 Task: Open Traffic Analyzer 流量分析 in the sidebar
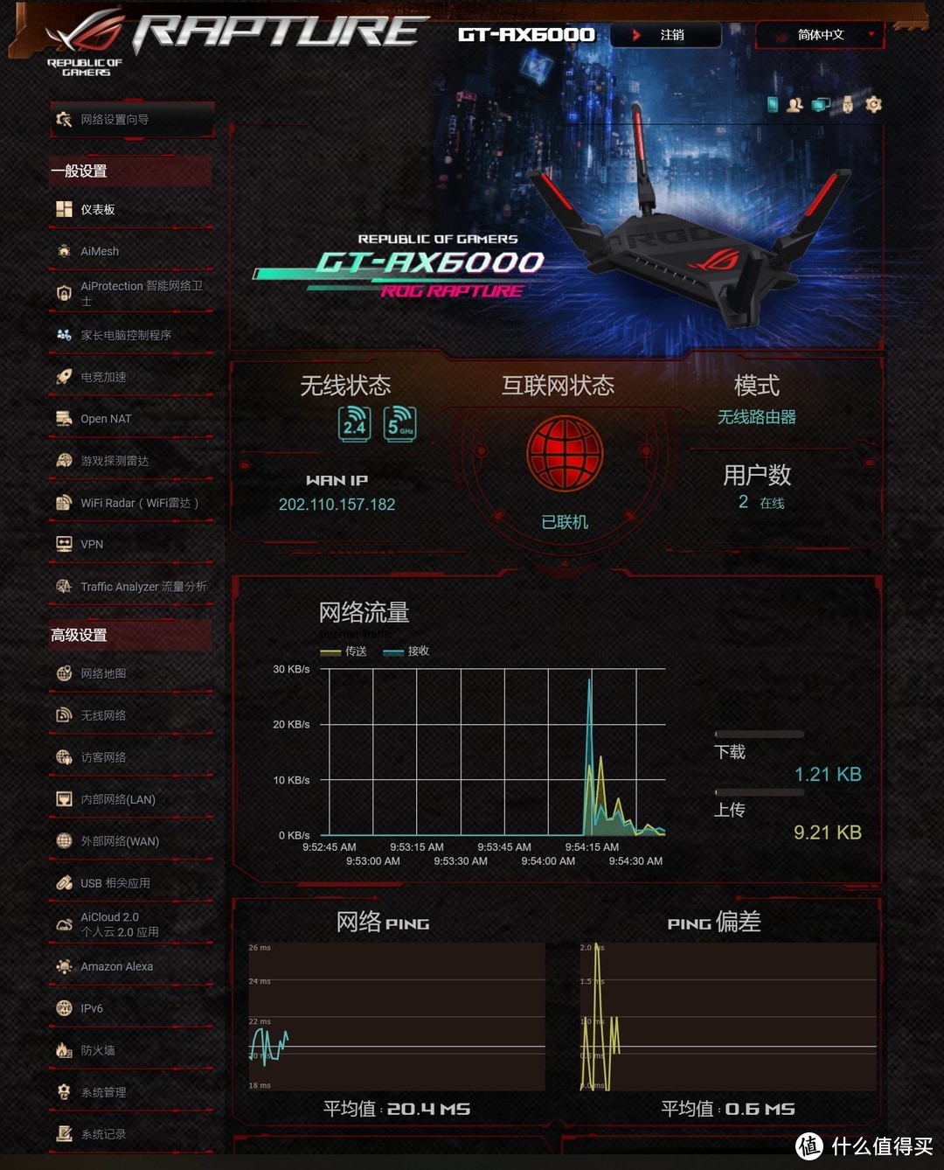[132, 586]
